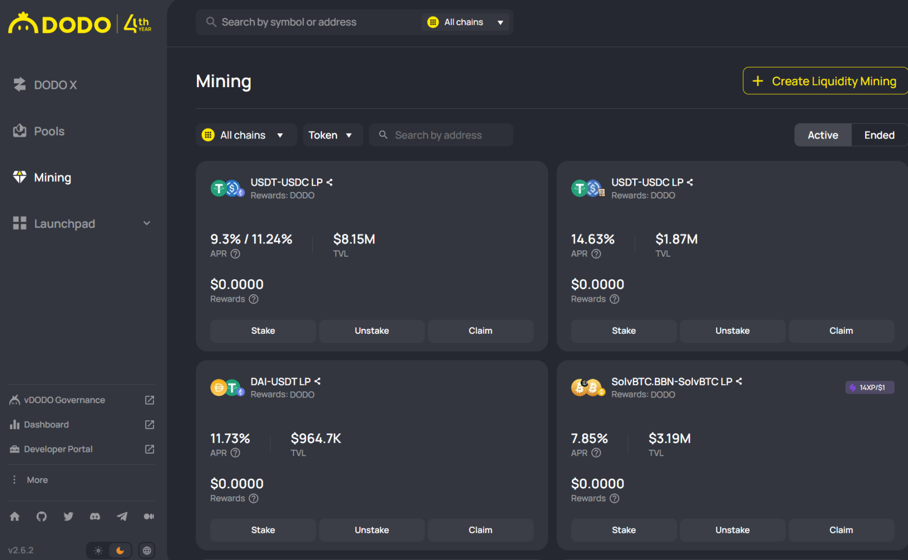Screen dimensions: 908x560
Task: Click Rewards help icon on SolvBTC.BBN-SolvBTC card
Action: click(614, 498)
